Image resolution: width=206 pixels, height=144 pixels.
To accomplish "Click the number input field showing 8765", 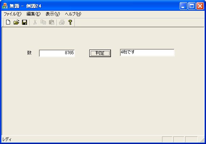I will (57, 53).
